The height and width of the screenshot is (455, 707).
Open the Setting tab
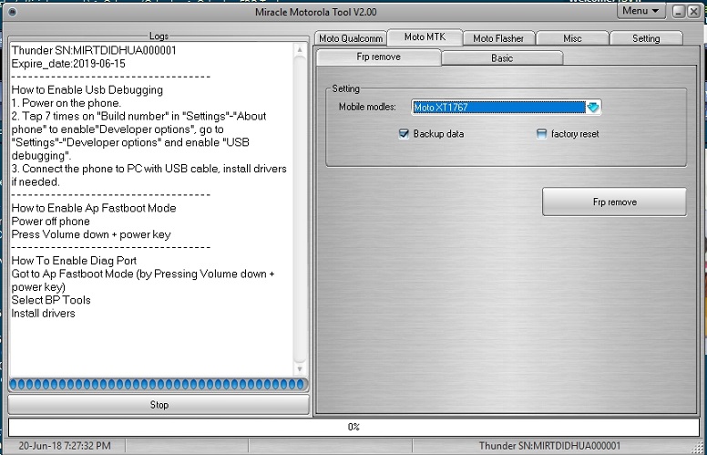pos(646,38)
